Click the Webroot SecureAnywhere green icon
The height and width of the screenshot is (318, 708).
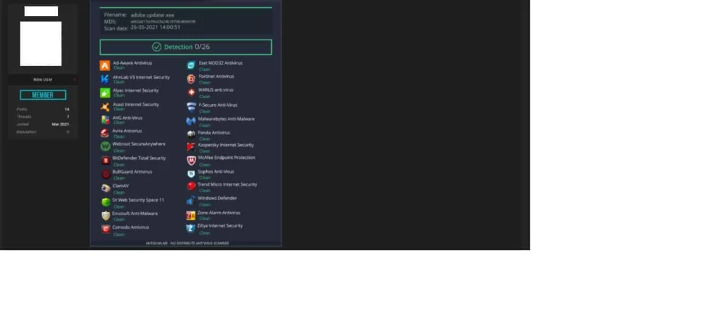tap(105, 146)
